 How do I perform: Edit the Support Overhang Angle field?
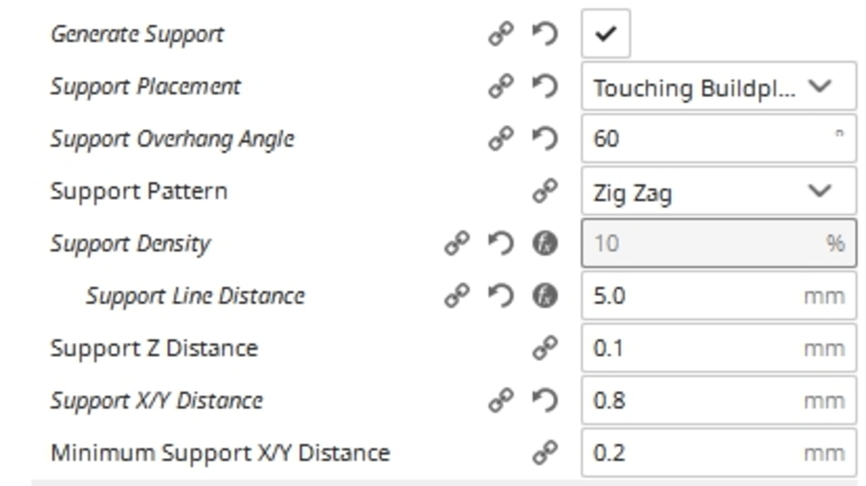[709, 139]
